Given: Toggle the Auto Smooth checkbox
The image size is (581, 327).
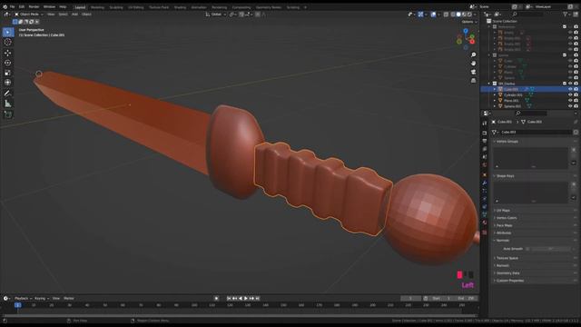Looking at the screenshot, I should tap(527, 249).
